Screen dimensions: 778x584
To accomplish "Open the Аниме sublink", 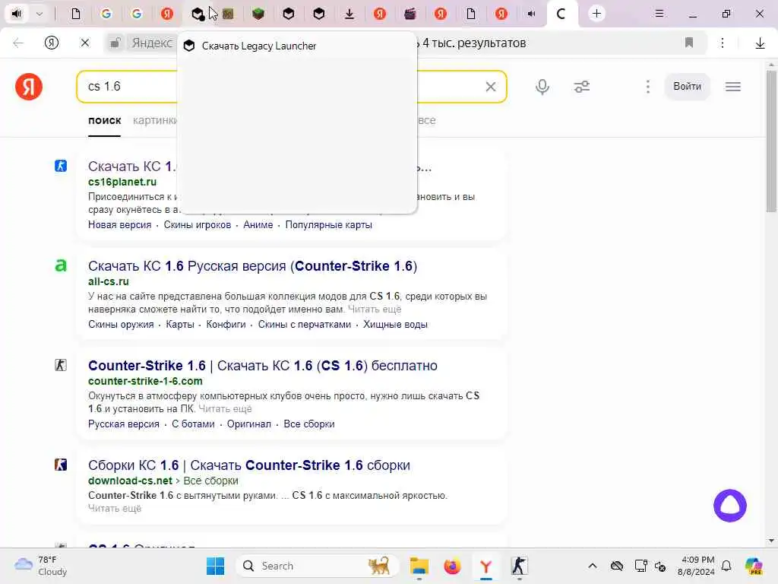I will click(x=258, y=224).
